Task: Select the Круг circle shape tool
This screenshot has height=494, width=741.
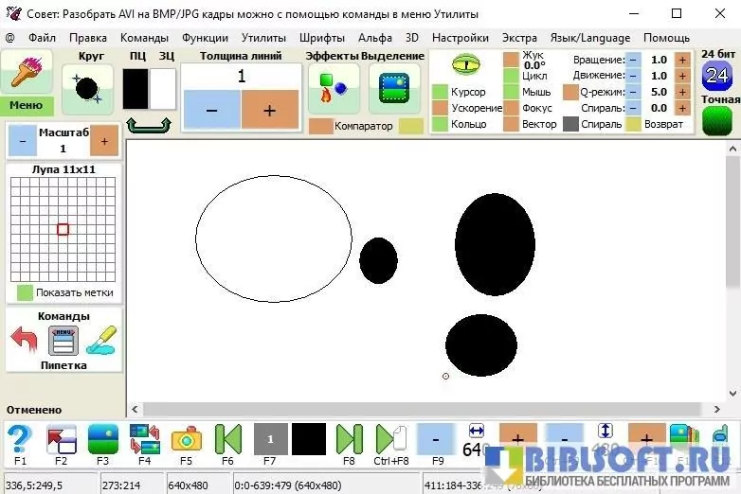Action: point(87,91)
